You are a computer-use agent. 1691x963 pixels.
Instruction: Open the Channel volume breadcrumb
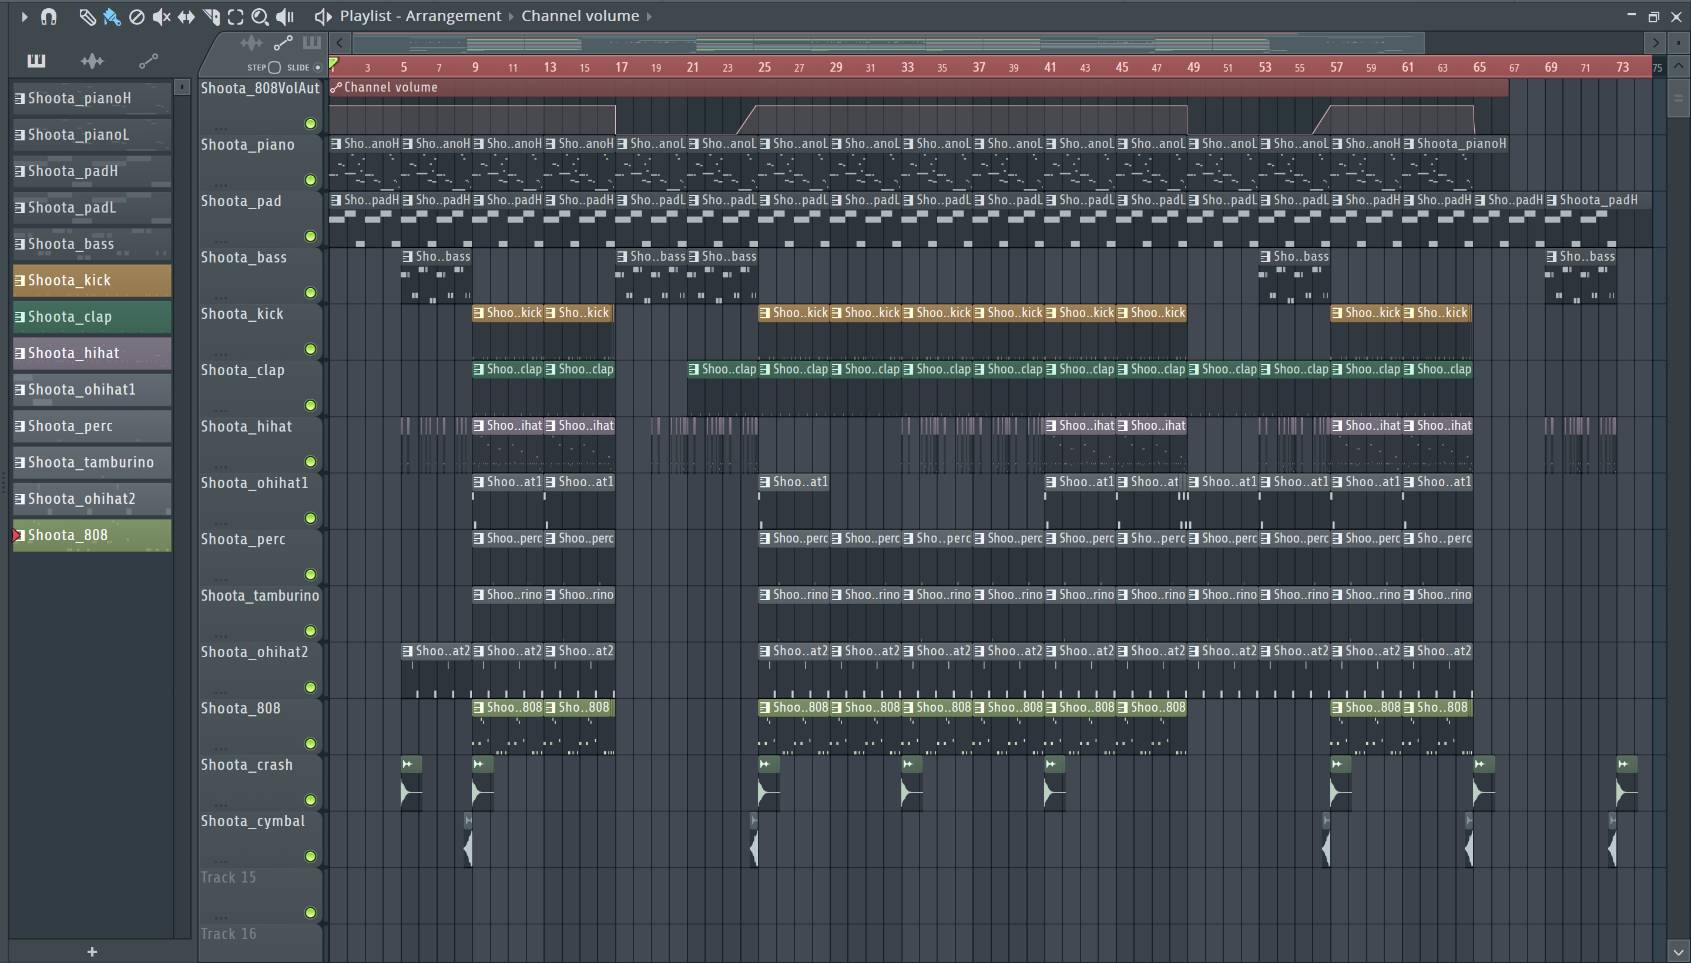[x=580, y=16]
